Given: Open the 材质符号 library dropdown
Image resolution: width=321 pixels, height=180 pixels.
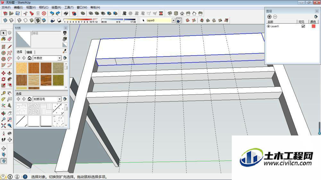Looking at the screenshot, I should click(x=59, y=99).
